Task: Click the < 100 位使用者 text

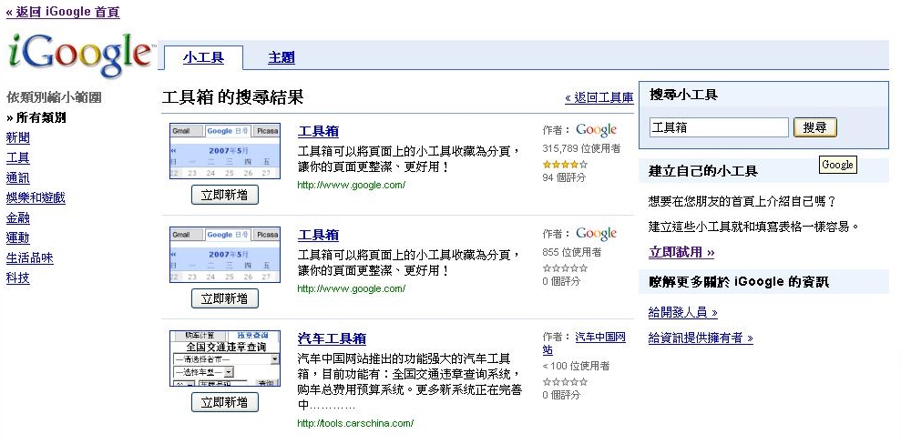Action: pos(576,366)
